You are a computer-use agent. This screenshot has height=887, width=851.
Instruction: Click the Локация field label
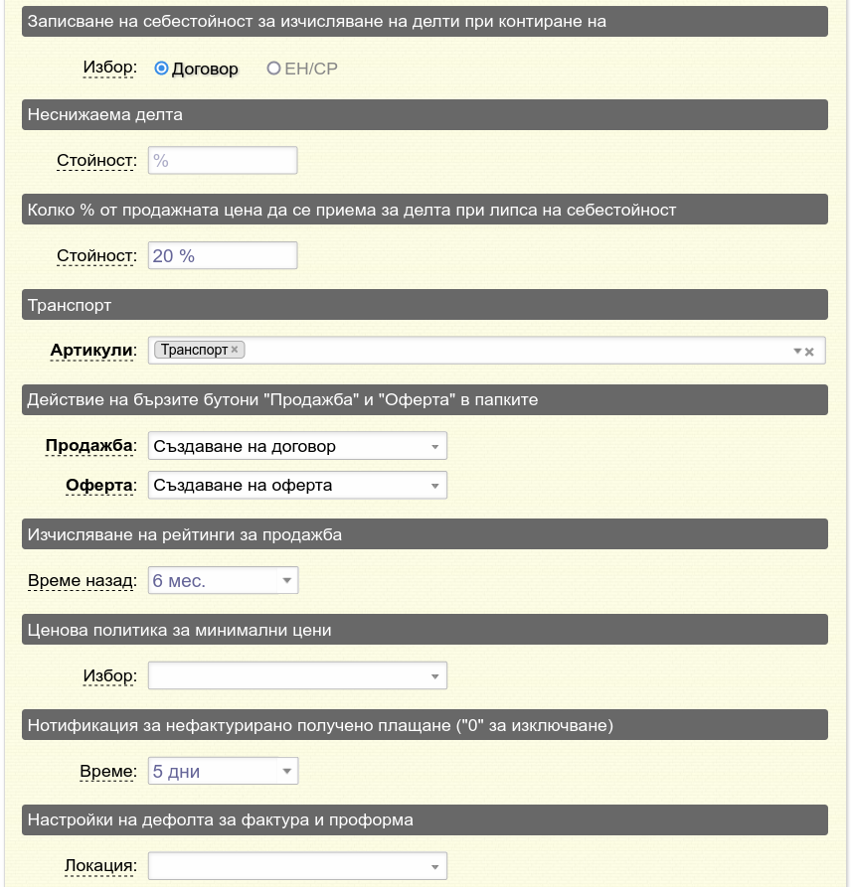pos(100,865)
